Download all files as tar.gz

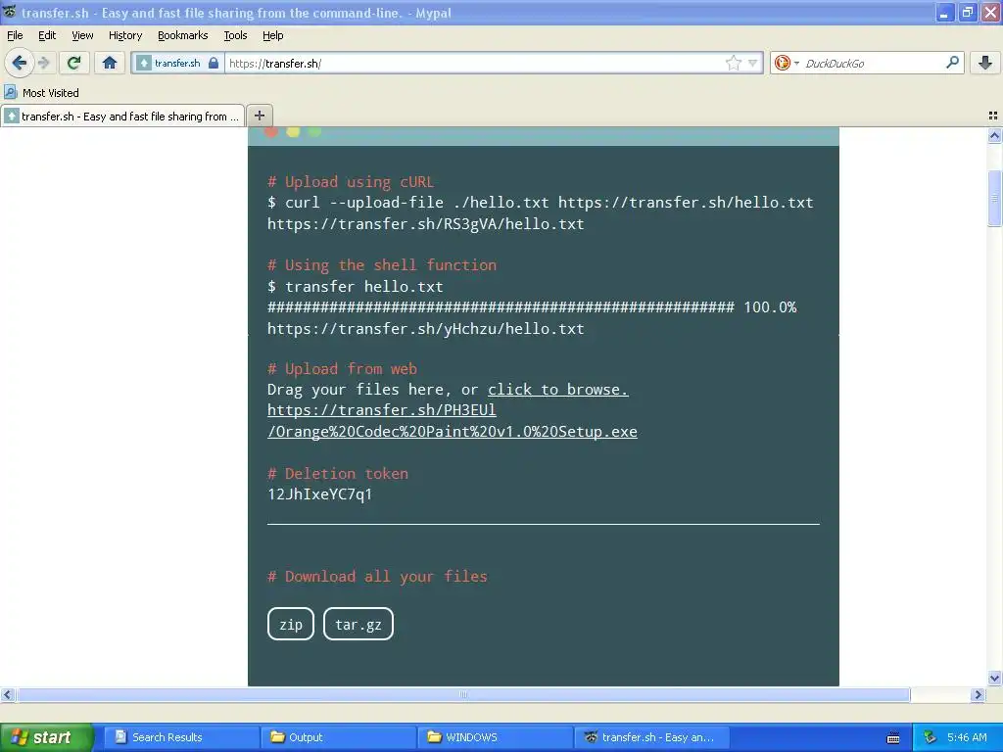pyautogui.click(x=358, y=624)
